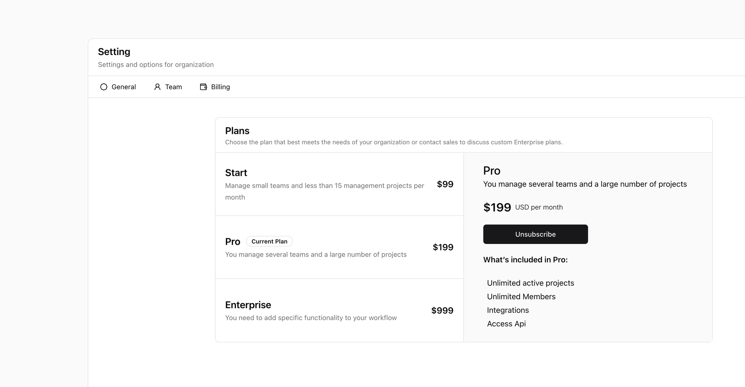Click the $999 Enterprise price
Screen dimensions: 745x387
click(442, 310)
